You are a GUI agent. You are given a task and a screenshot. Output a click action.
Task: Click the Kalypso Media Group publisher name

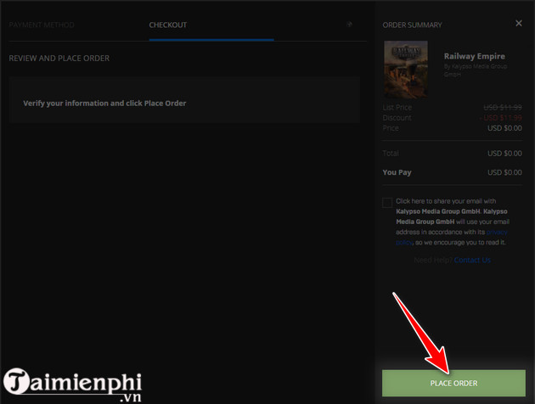point(476,65)
